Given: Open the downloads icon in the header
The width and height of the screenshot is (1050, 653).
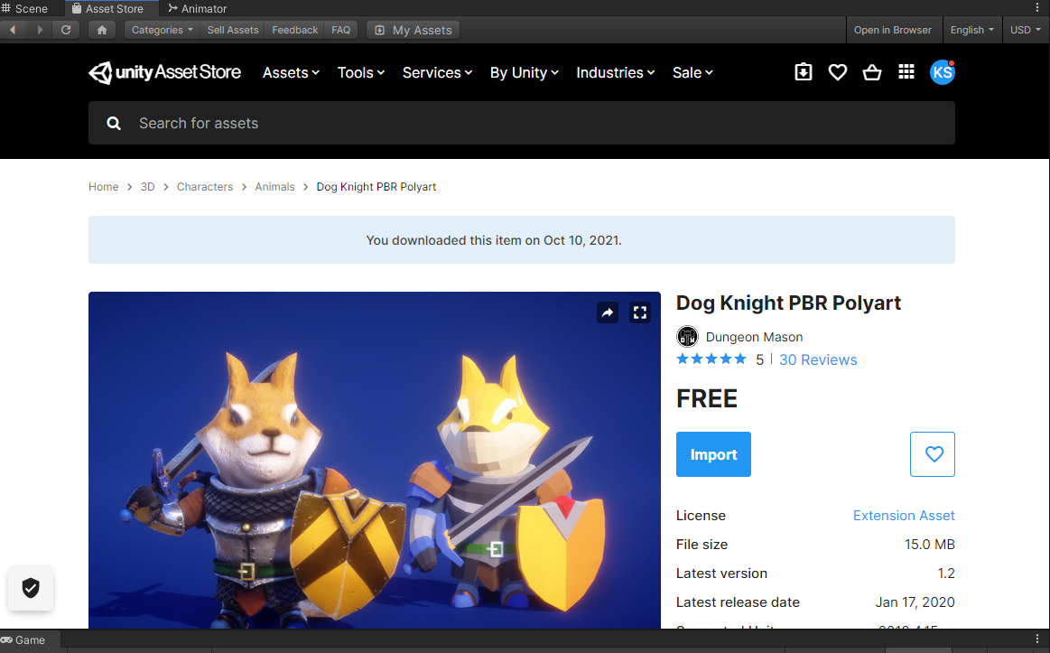Looking at the screenshot, I should point(803,71).
